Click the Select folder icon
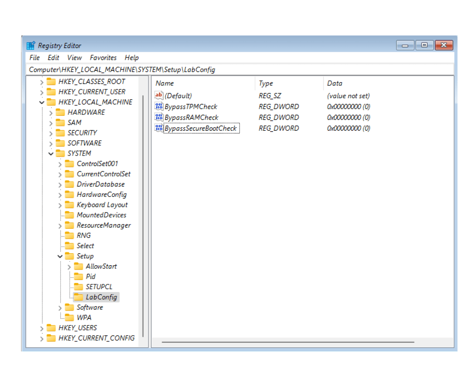The image size is (476, 383). pyautogui.click(x=69, y=246)
